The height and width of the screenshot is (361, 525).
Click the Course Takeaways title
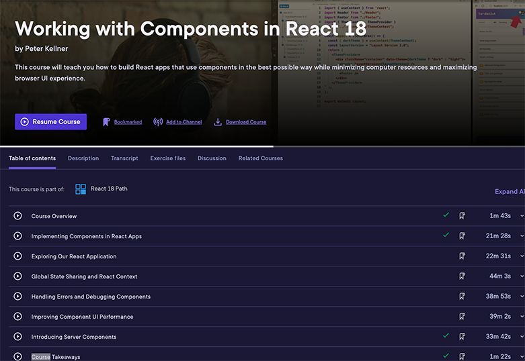pyautogui.click(x=56, y=357)
